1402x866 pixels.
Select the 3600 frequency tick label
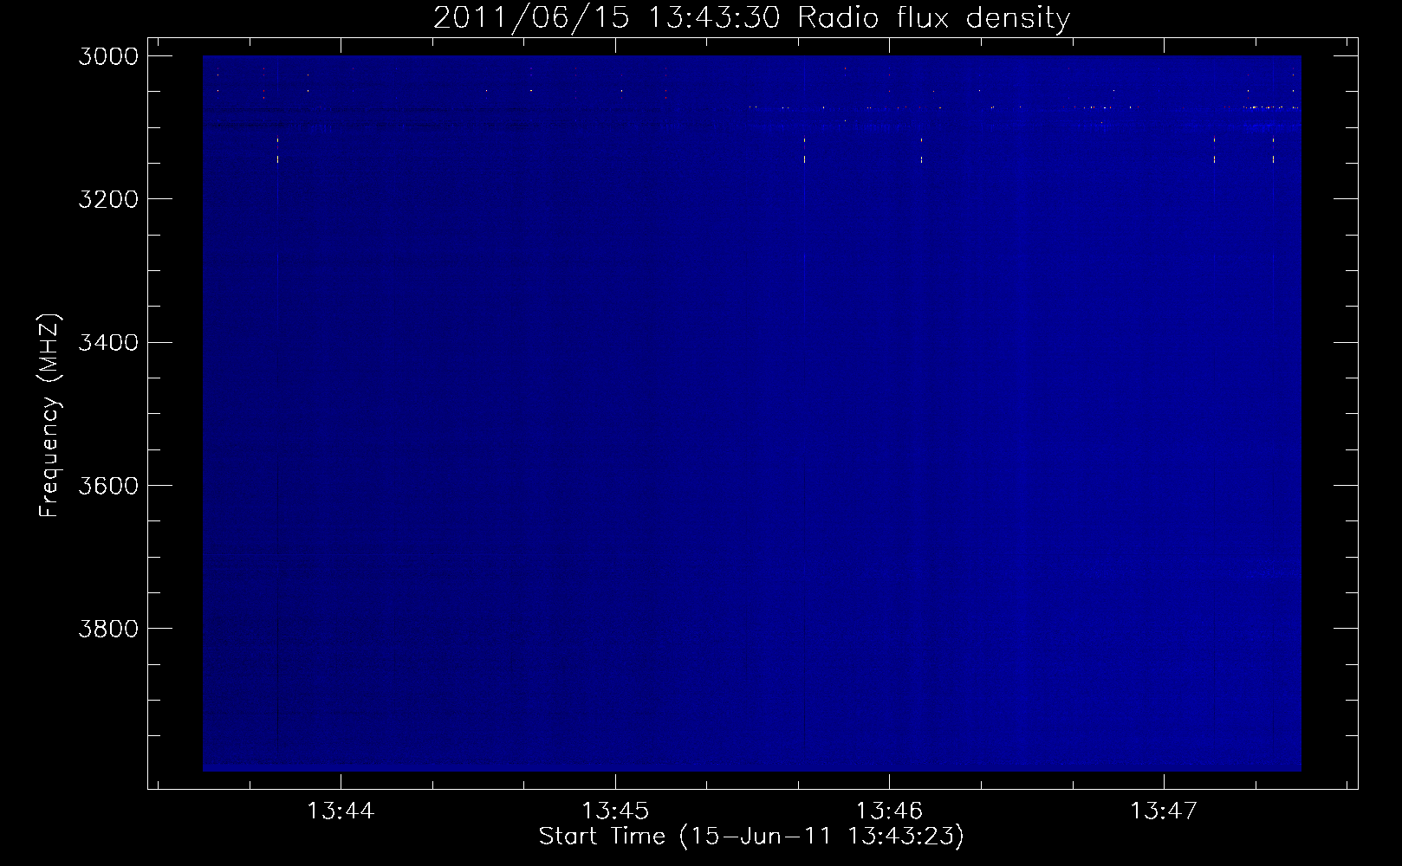[x=108, y=485]
